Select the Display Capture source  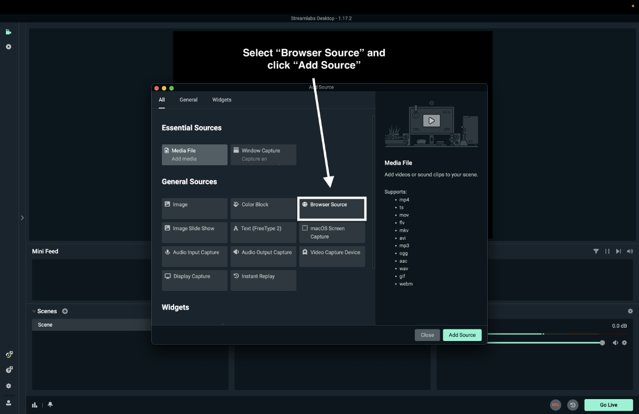pos(194,280)
